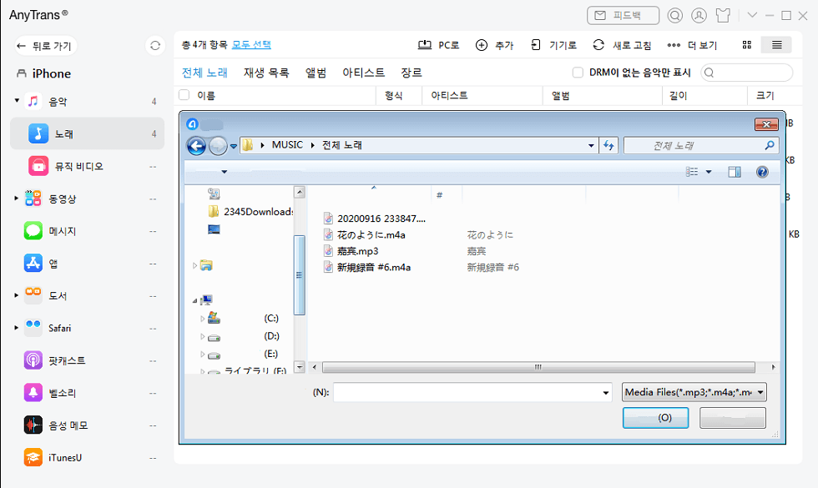This screenshot has width=818, height=488.
Task: Toggle the preview pane icon in dialog
Action: (x=735, y=172)
